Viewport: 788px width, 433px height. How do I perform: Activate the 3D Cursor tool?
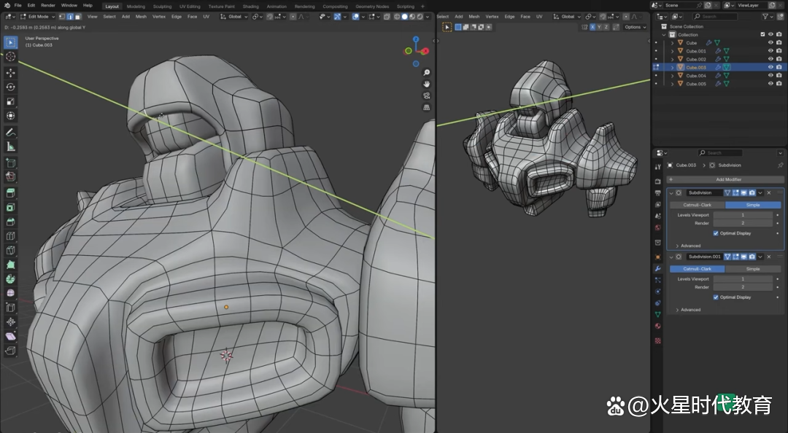coord(11,57)
